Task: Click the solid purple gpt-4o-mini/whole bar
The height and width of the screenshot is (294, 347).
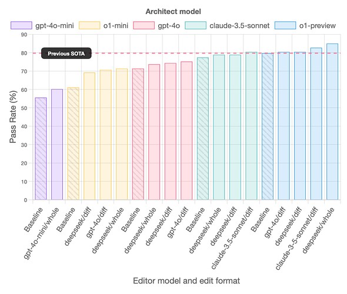Action: pyautogui.click(x=57, y=145)
